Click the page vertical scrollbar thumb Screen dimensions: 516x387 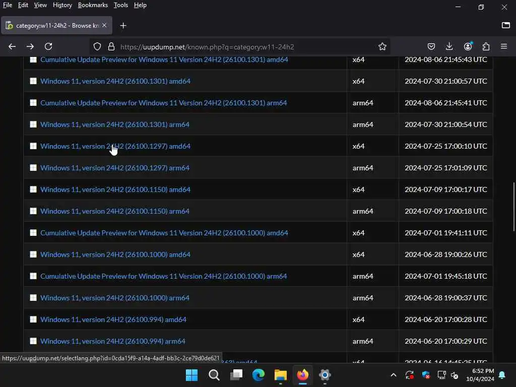pos(513,207)
